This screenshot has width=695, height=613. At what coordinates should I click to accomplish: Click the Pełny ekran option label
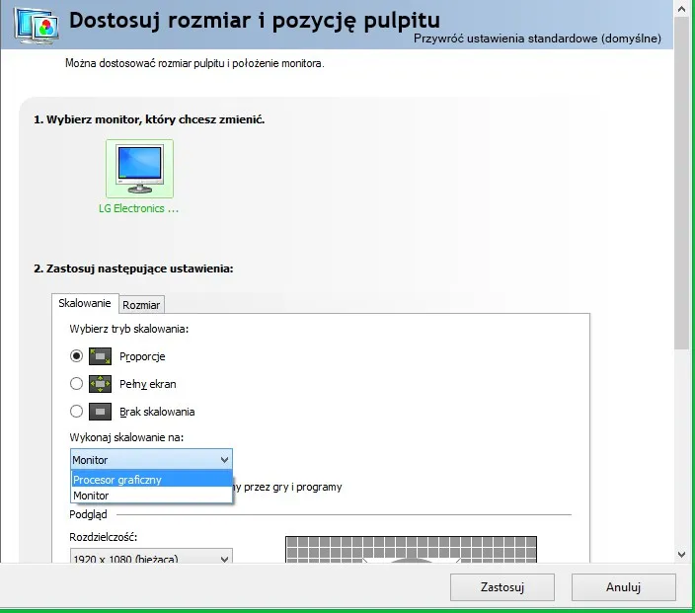tap(148, 384)
